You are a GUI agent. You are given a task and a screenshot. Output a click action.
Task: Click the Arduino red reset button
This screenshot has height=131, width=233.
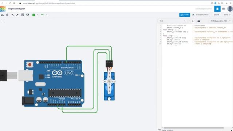[30, 65]
